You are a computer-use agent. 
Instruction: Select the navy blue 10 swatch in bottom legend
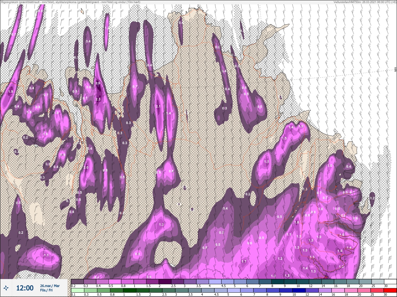pyautogui.click(x=299, y=290)
